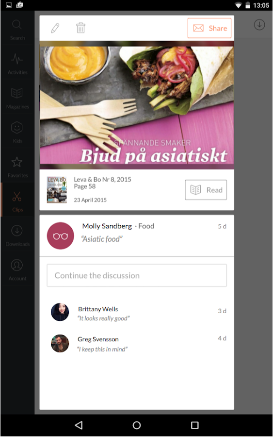Image resolution: width=273 pixels, height=437 pixels.
Task: Open the Bjud på asiatiskt clip image
Action: pos(137,105)
